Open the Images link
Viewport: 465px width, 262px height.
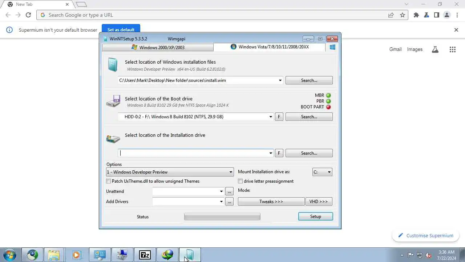pyautogui.click(x=415, y=49)
